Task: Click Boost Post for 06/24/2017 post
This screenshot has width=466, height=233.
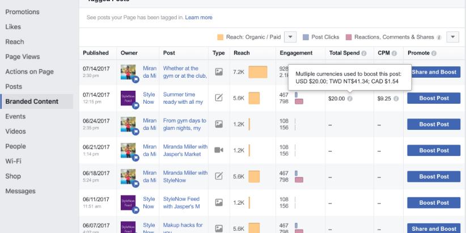Action: [434, 124]
